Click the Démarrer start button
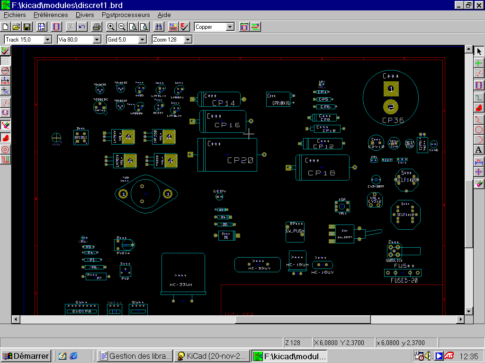The image size is (485, 363). [26, 356]
